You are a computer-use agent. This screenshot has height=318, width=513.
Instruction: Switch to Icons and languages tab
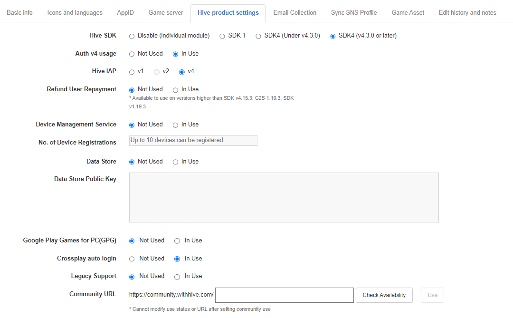tap(75, 13)
